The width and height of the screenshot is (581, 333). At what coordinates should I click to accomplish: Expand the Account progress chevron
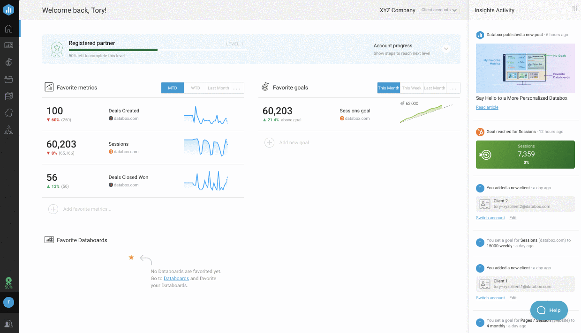(x=446, y=49)
